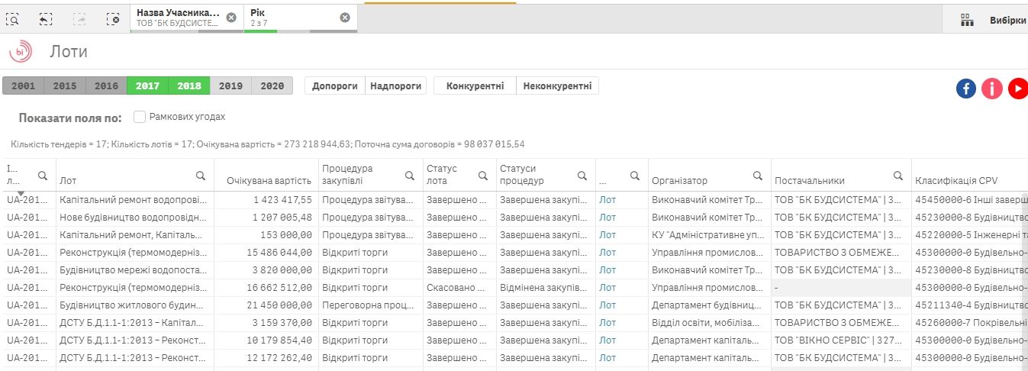Filter by Надпороги procurements
Screen dimensions: 1028x371
396,86
